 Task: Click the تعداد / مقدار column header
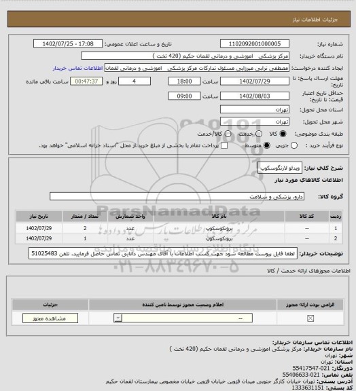point(85,217)
